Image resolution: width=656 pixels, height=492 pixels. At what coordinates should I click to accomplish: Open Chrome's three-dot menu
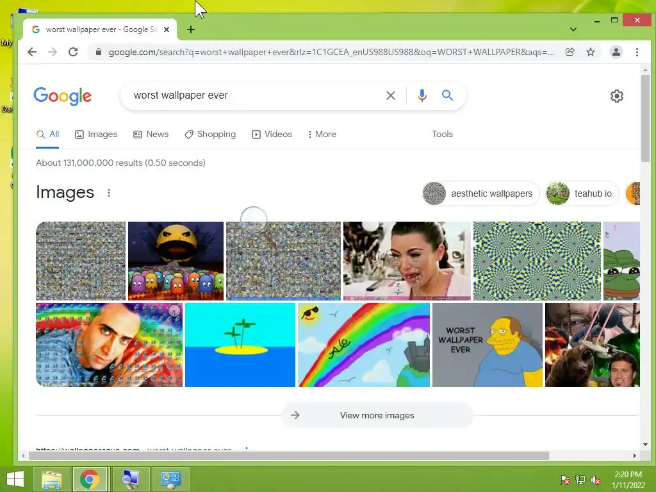click(x=637, y=52)
